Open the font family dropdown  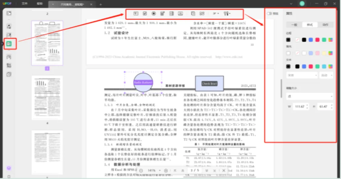click(302, 75)
